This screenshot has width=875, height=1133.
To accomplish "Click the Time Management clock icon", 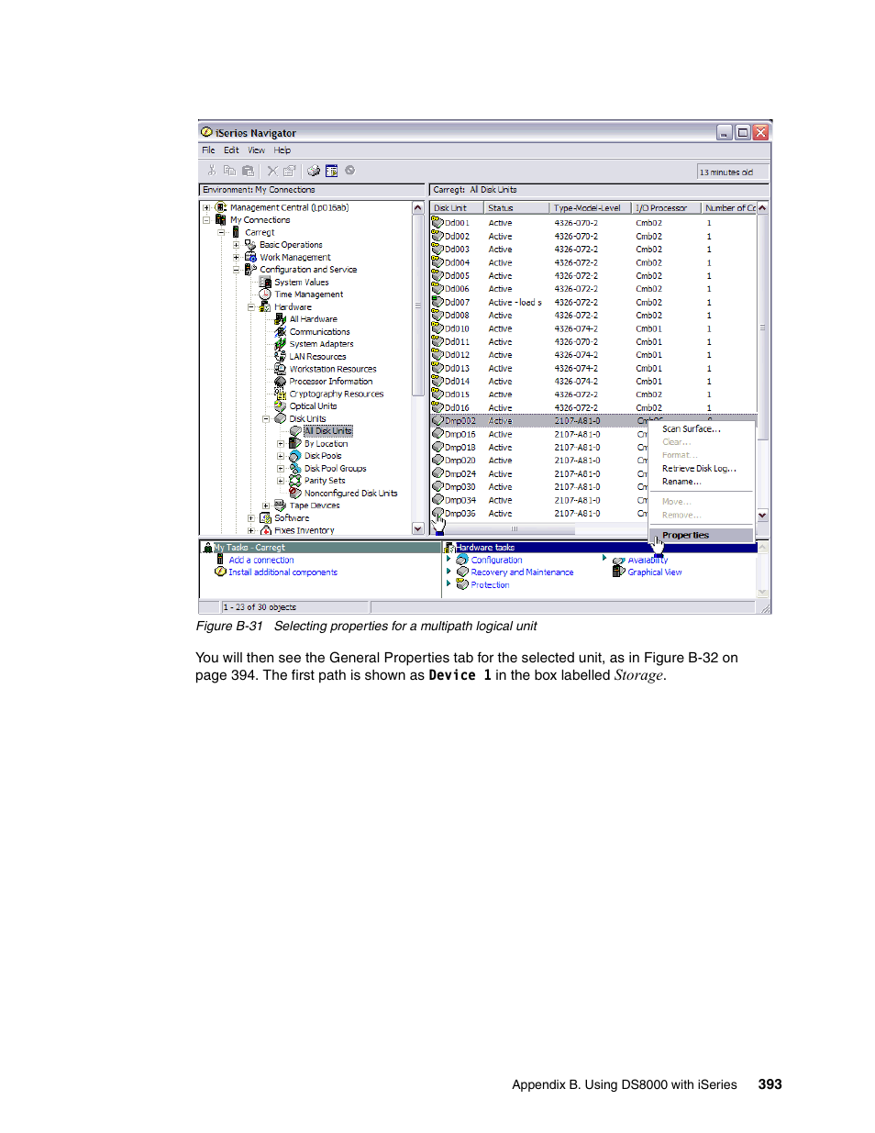I will (x=265, y=294).
